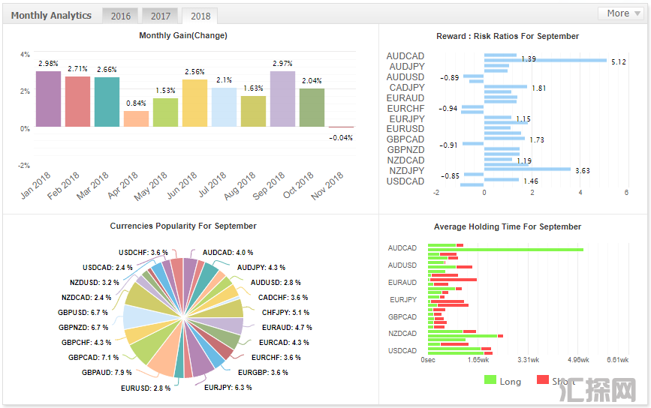Click the NZDUSD: 3.2 % pie label
This screenshot has height=408, width=651.
[x=95, y=282]
